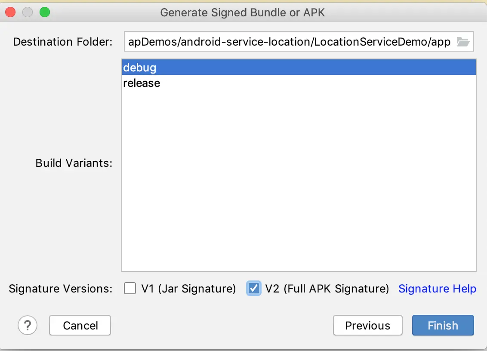Click the "Generate Signed Bundle or APK" title bar
This screenshot has width=487, height=351.
pyautogui.click(x=243, y=12)
